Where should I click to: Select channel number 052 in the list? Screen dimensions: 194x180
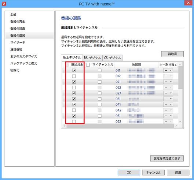(x=118, y=121)
